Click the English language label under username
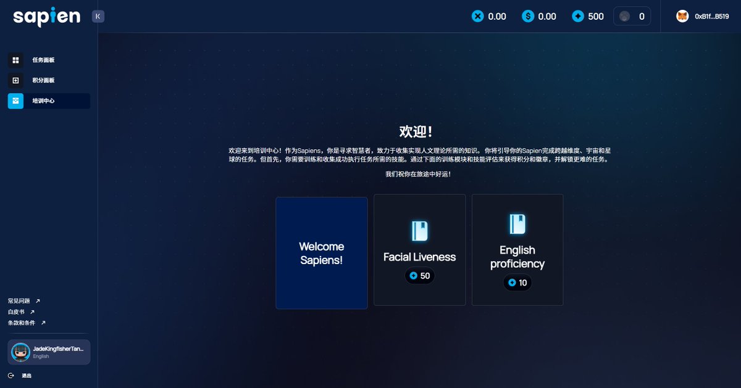The height and width of the screenshot is (388, 741). tap(41, 357)
